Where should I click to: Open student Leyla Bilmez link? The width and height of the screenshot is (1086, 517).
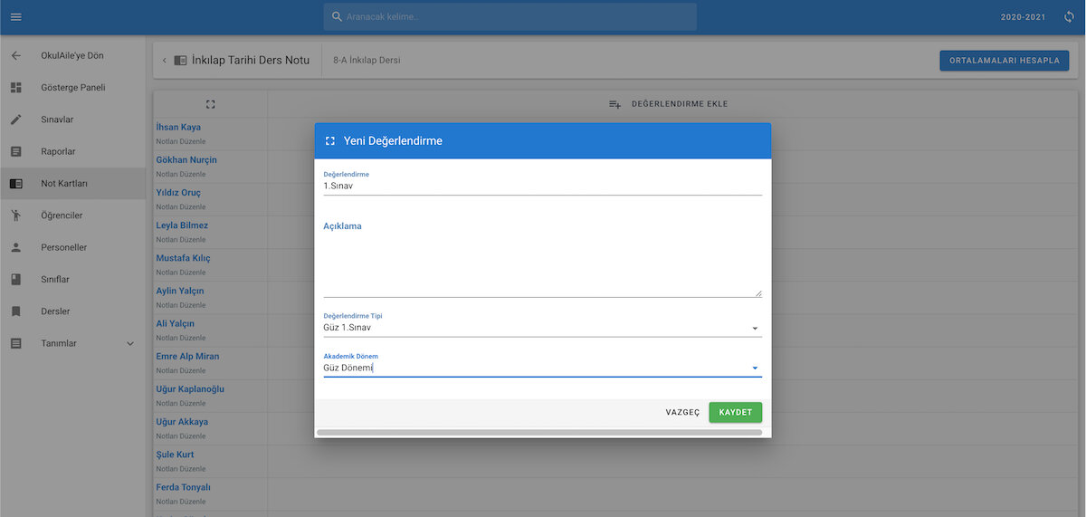point(182,225)
